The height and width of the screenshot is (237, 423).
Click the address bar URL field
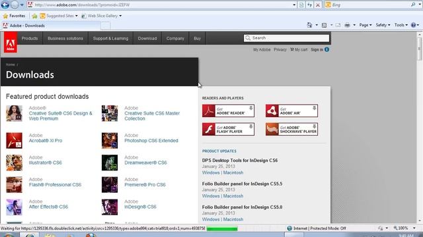(x=159, y=5)
